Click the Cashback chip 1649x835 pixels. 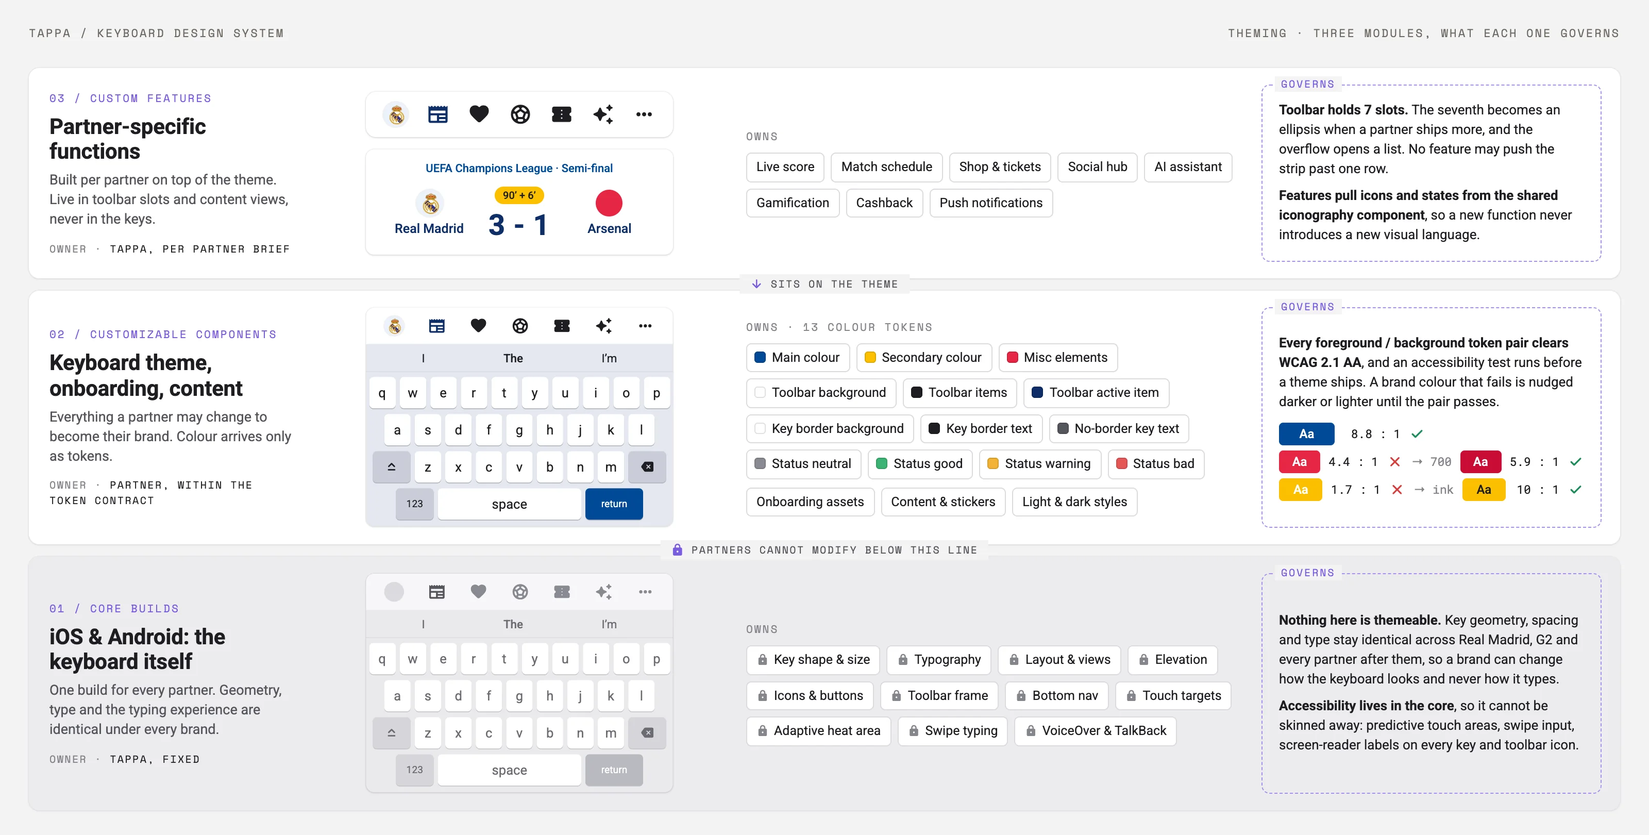pos(884,203)
